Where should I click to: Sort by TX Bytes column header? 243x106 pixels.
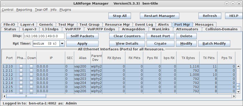(x=188, y=58)
